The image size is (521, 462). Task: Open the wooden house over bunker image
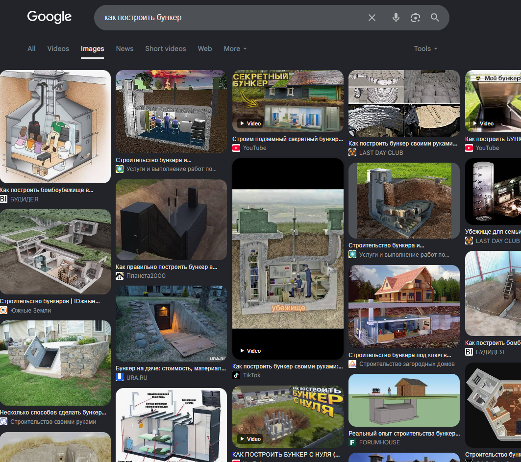[404, 307]
